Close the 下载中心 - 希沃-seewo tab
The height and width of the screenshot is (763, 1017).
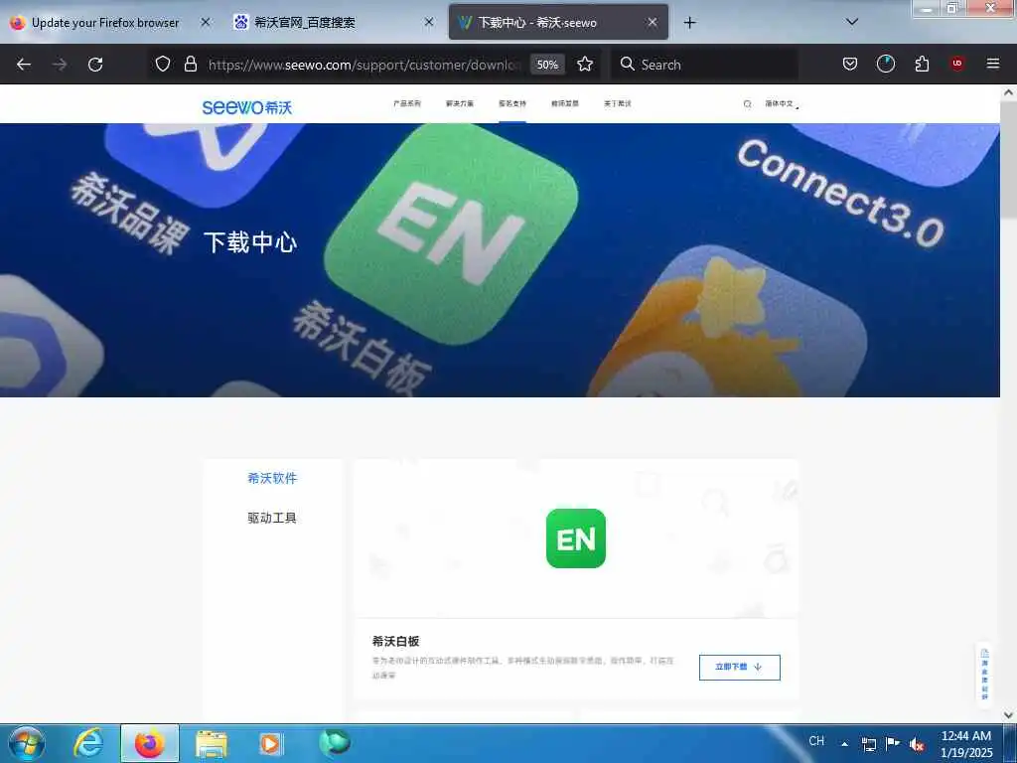coord(653,22)
